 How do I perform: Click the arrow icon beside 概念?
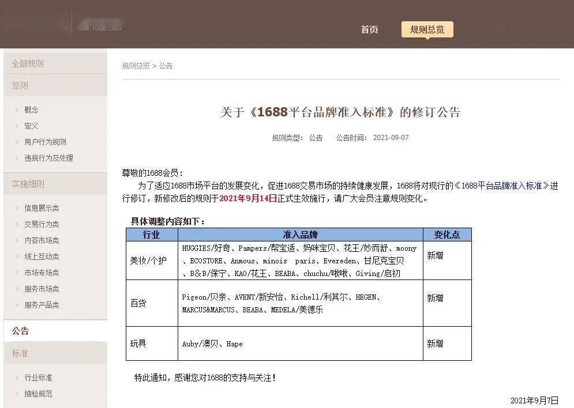click(x=17, y=109)
